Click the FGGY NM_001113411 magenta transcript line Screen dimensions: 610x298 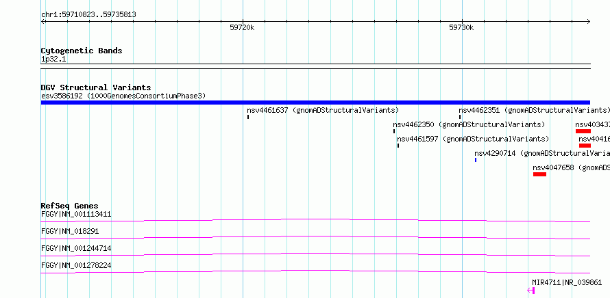(x=315, y=220)
